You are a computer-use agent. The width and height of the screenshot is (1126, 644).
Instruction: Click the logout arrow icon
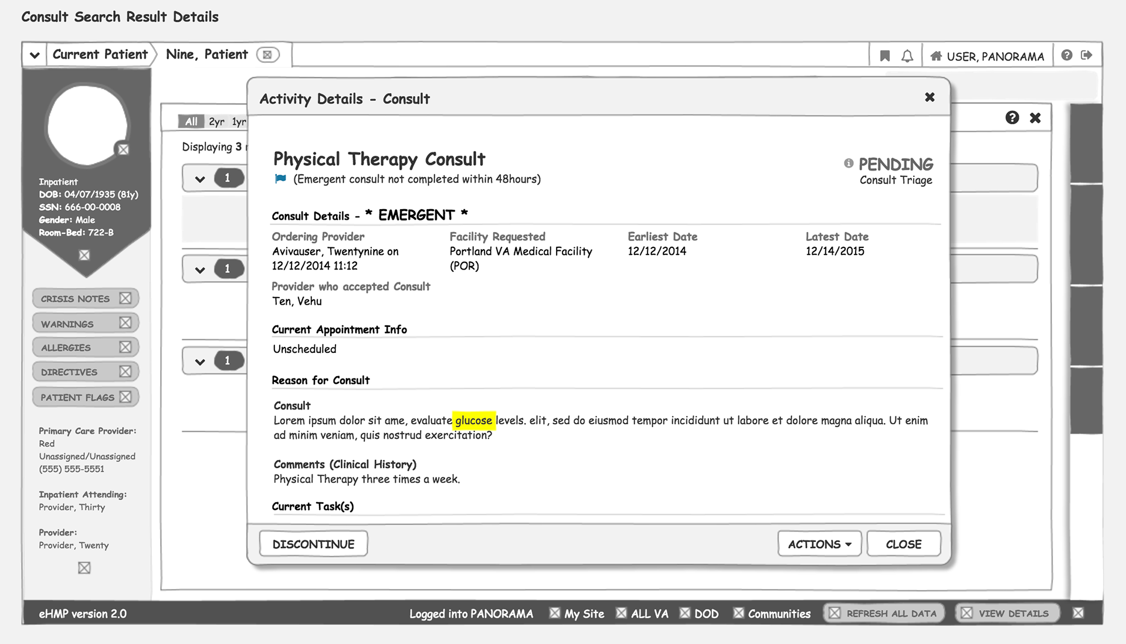(x=1087, y=55)
